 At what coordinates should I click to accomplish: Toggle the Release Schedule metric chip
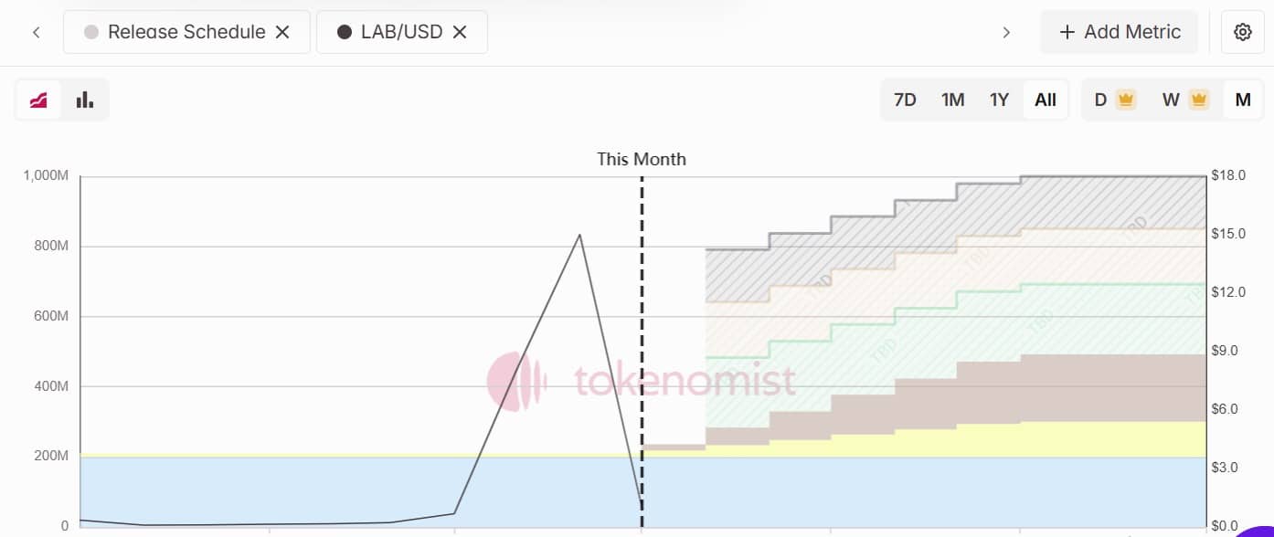pyautogui.click(x=186, y=32)
